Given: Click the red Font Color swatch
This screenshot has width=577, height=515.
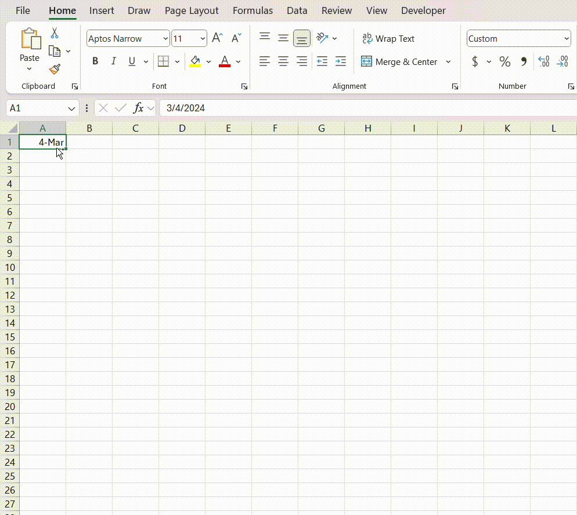Looking at the screenshot, I should click(x=224, y=61).
